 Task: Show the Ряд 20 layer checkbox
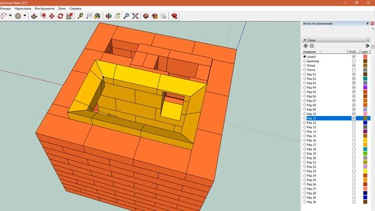coord(354,158)
